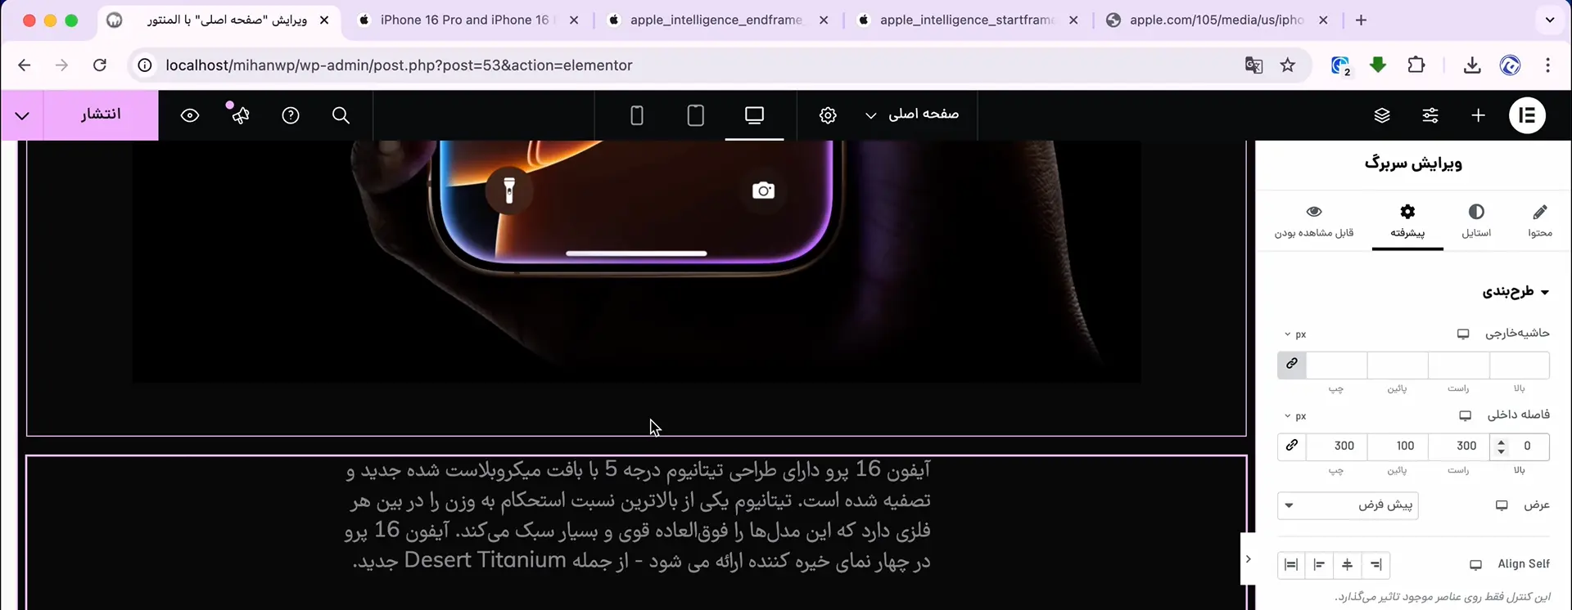Open the عرض width dropdown
Image resolution: width=1572 pixels, height=610 pixels.
[1348, 505]
